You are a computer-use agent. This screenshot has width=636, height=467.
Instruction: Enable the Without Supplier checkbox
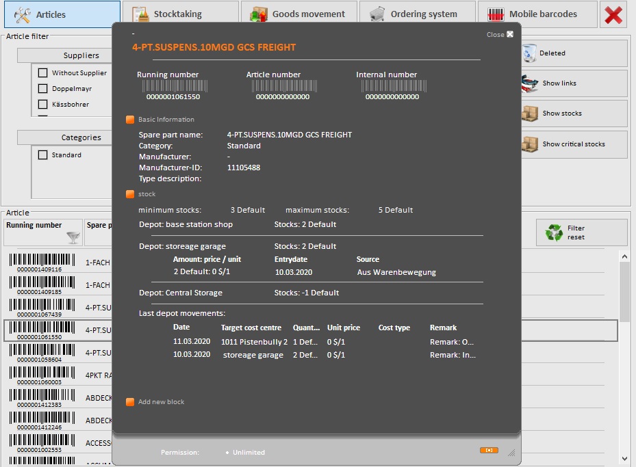pyautogui.click(x=42, y=73)
